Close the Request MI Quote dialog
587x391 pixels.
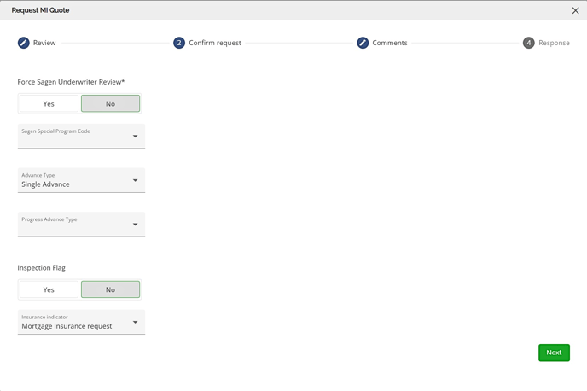tap(575, 10)
